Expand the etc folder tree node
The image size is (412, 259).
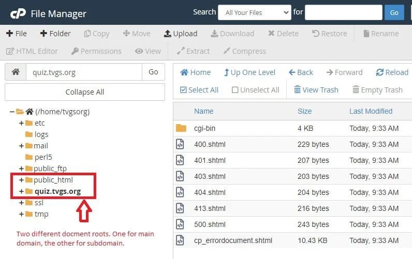pos(21,123)
